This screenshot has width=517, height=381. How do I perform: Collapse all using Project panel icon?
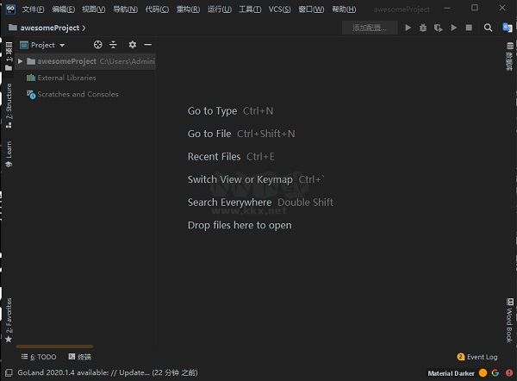coord(113,45)
